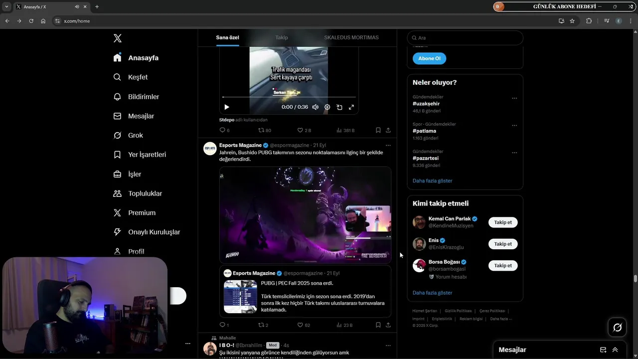Follow Borsa Boğası
638x359 pixels.
tap(503, 266)
